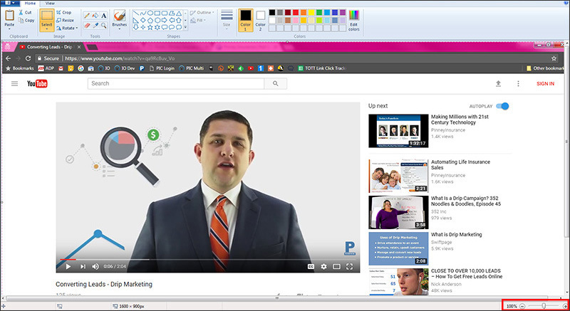The image size is (570, 311).
Task: Choose the pink color swatch
Action: [296, 21]
